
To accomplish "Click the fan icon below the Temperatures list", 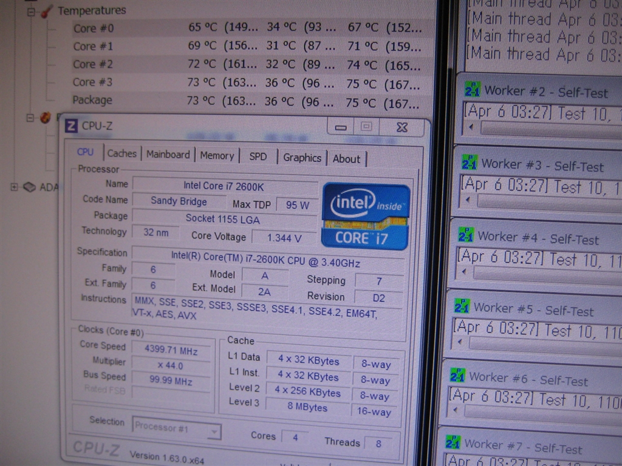I will pyautogui.click(x=46, y=117).
